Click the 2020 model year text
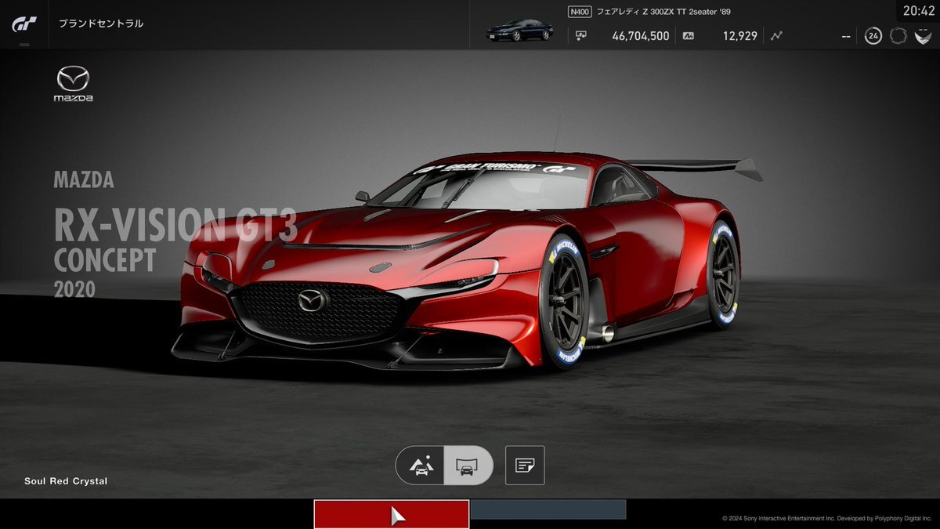Screen dimensions: 940x529 click(x=74, y=289)
